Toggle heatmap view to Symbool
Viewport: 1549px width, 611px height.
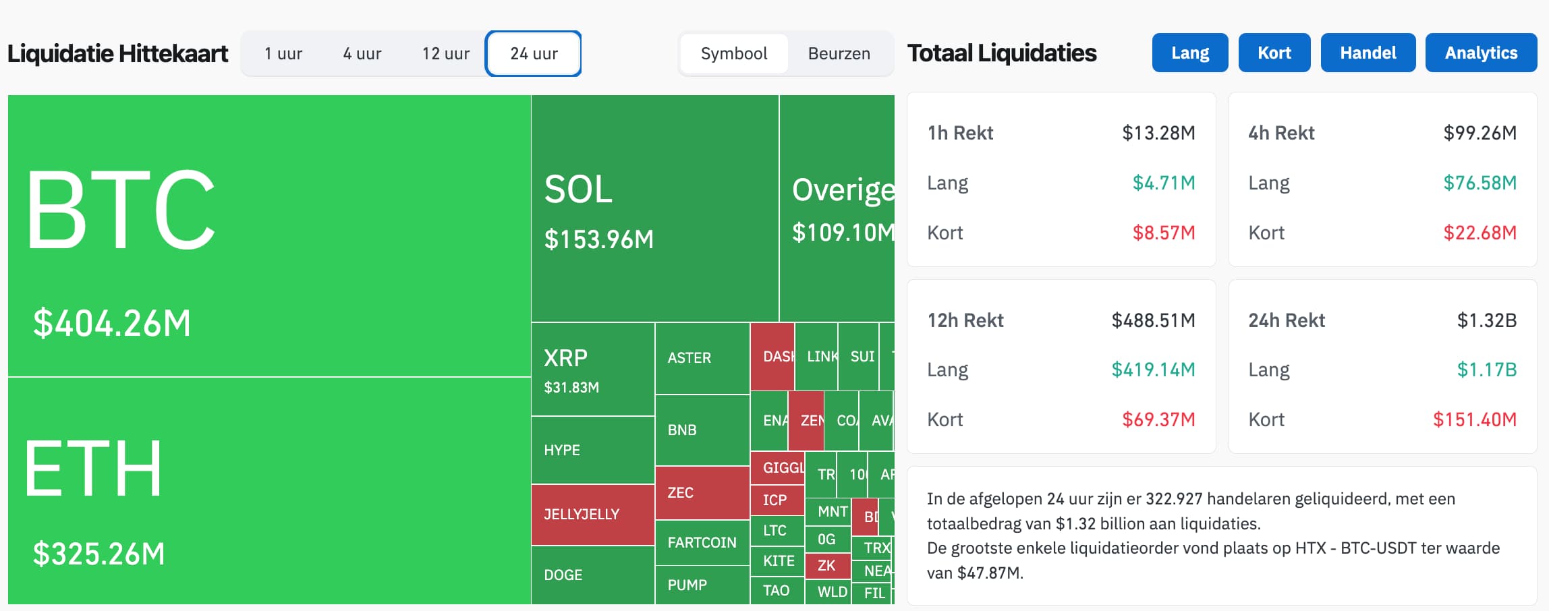[734, 53]
